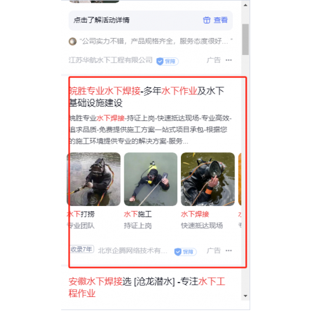Click the gift icon beside 查看
The image size is (312, 312).
click(207, 20)
